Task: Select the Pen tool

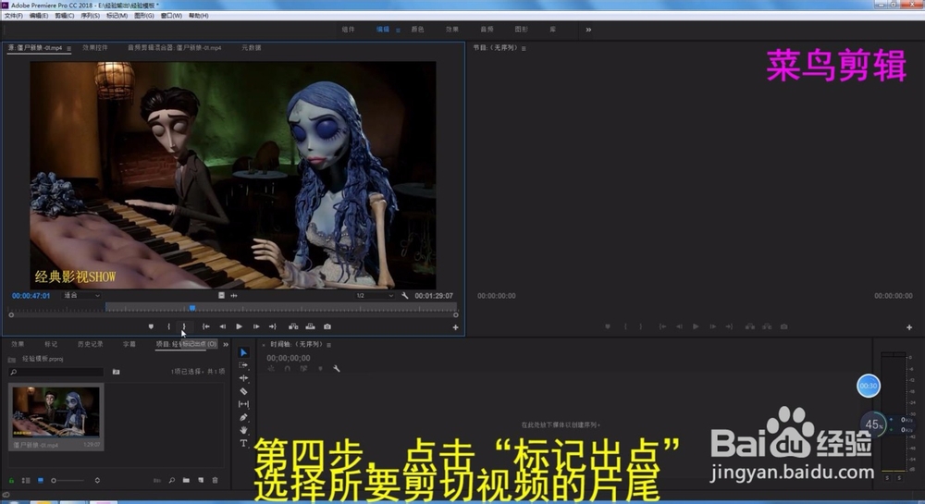Action: click(243, 417)
